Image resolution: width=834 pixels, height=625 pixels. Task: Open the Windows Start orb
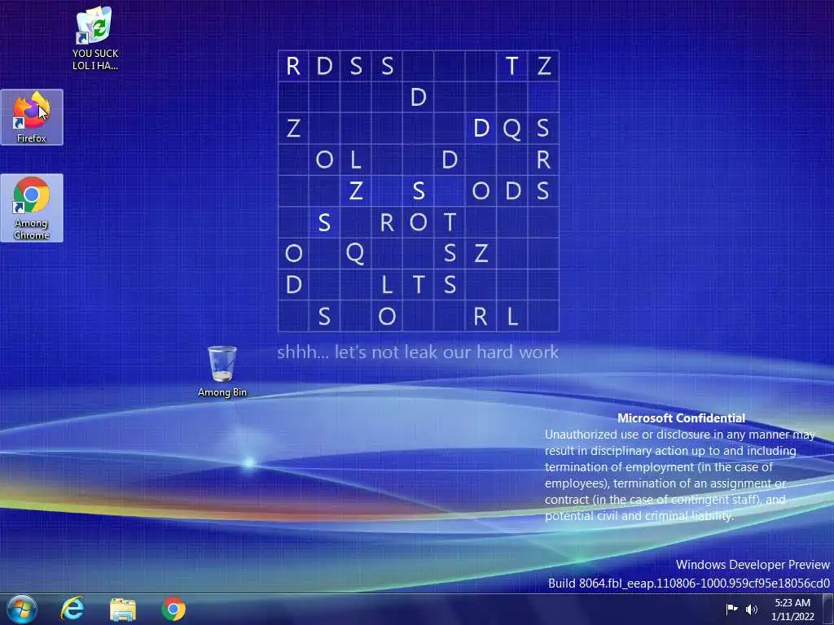click(x=22, y=609)
